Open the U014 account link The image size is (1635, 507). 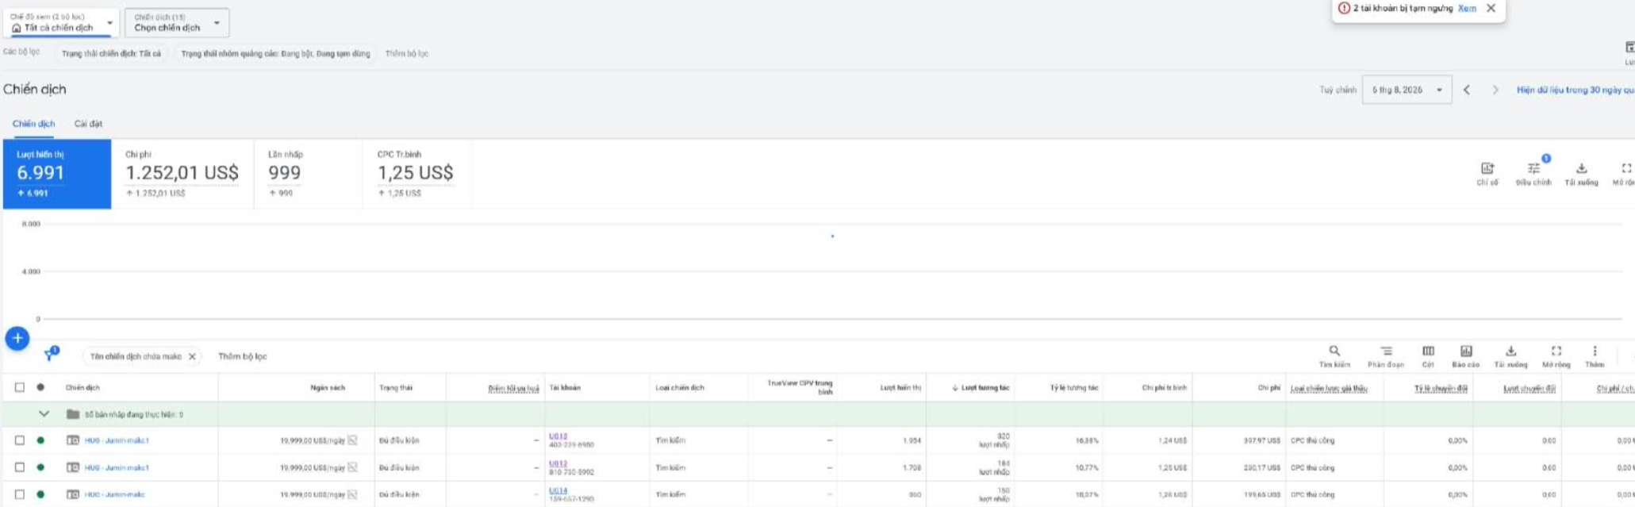pyautogui.click(x=558, y=490)
